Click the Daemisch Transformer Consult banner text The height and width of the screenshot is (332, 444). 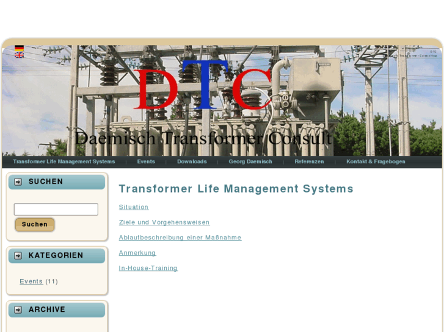(203, 138)
